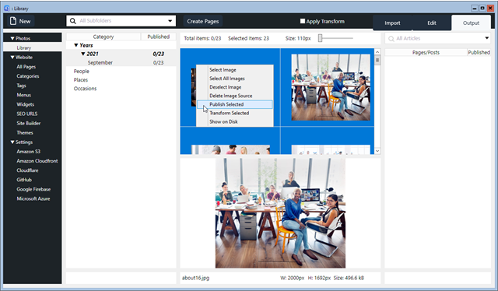Switch to the Edit tab
Image resolution: width=498 pixels, height=291 pixels.
(x=432, y=23)
